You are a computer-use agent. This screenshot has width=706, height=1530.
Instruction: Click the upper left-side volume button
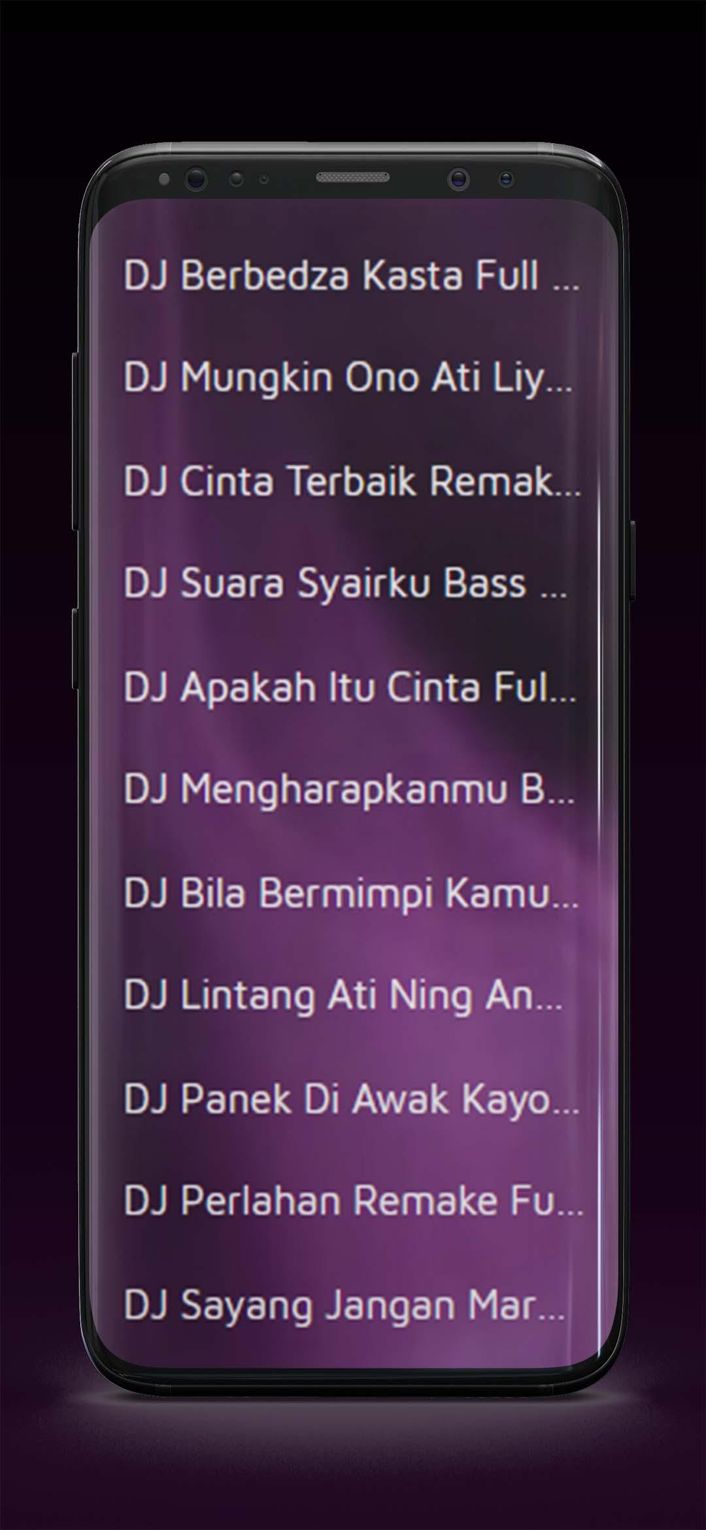[x=75, y=441]
